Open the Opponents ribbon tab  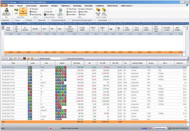tap(44, 6)
